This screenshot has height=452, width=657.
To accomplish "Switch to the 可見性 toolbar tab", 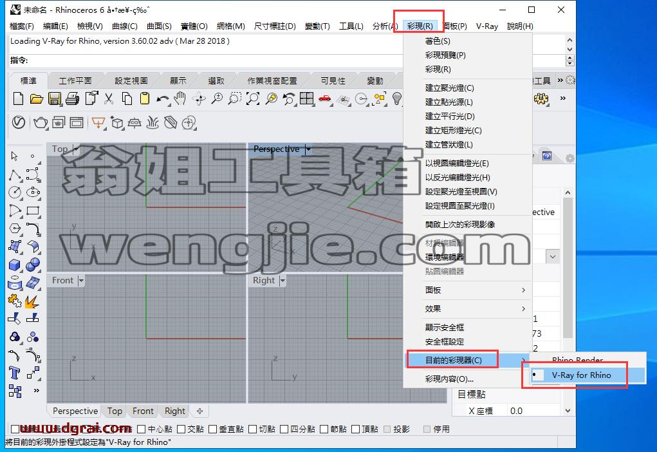I will point(333,81).
